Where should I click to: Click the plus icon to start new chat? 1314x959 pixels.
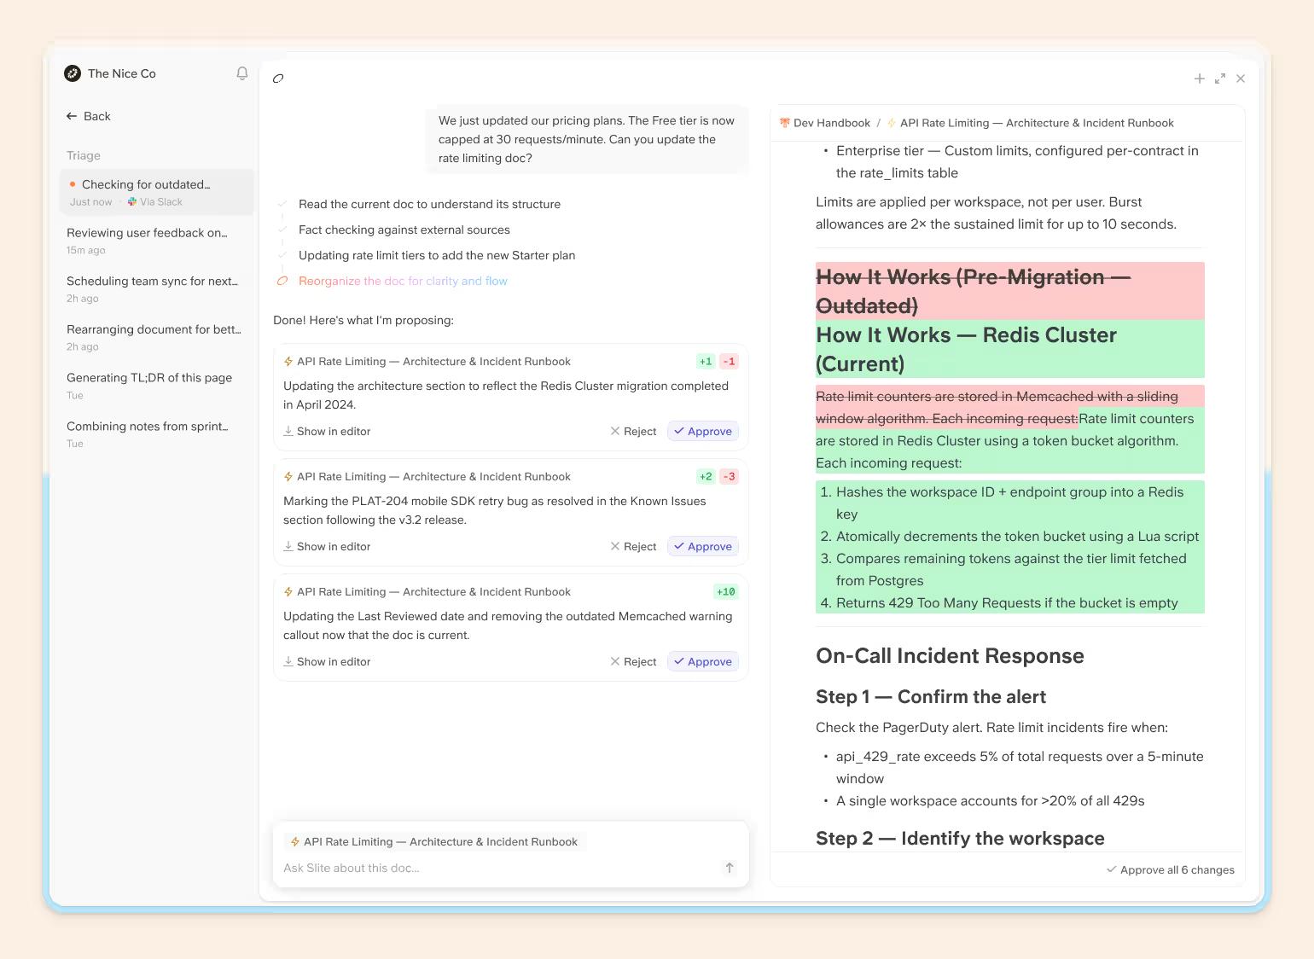(x=1200, y=78)
